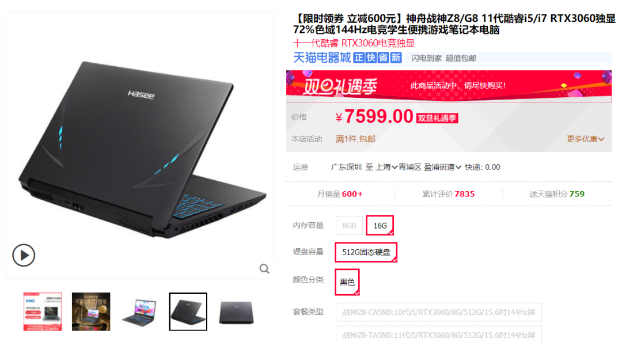The image size is (622, 342).
Task: Click the red 双旦礼遇季 price tag
Action: (437, 118)
